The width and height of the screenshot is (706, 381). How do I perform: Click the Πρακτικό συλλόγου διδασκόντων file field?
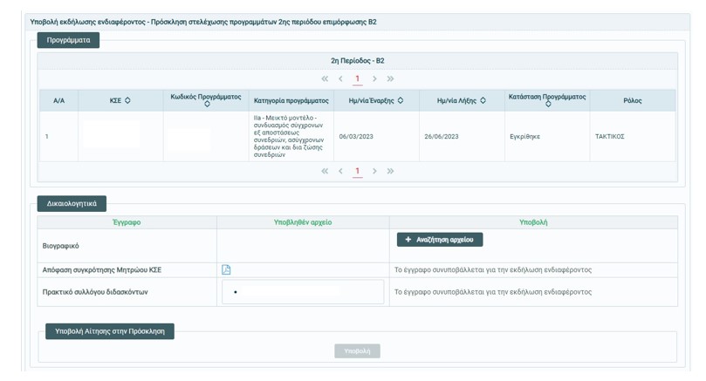tap(303, 292)
